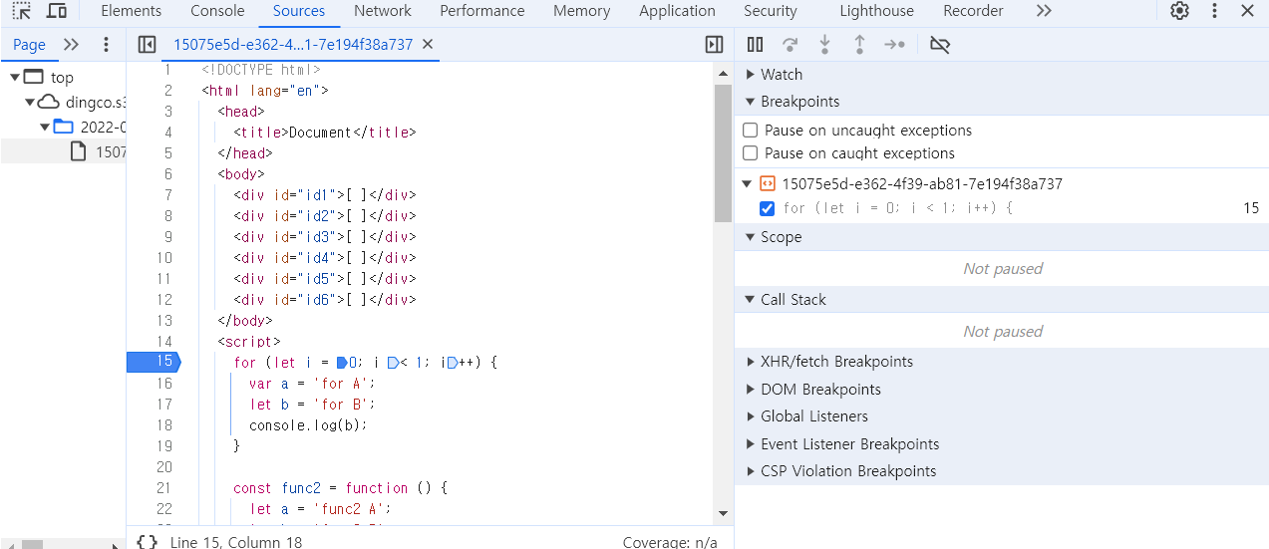Open the Recorder tab

pos(974,11)
